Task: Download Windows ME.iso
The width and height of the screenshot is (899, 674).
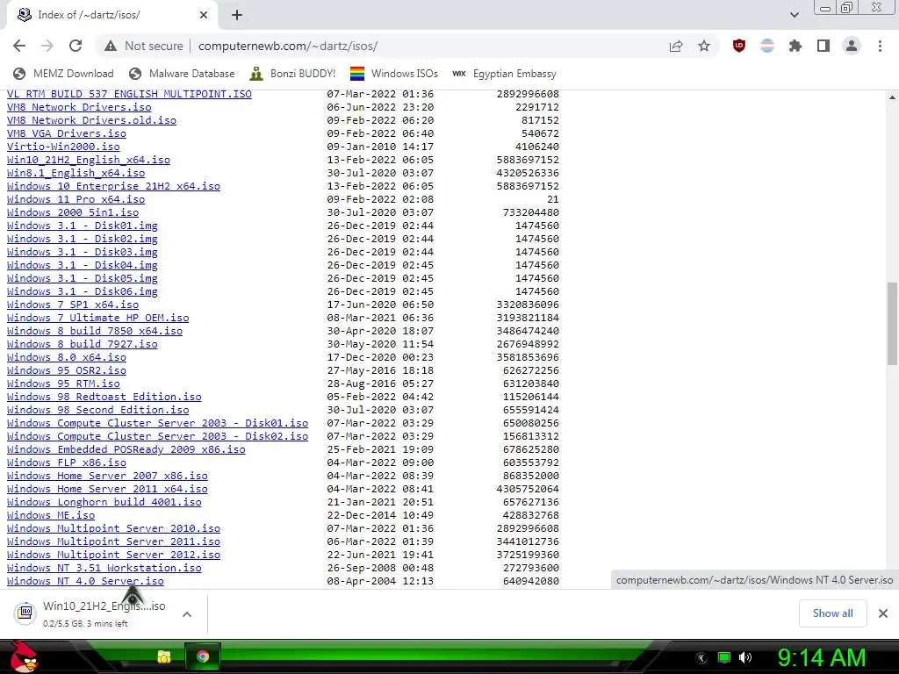Action: [50, 516]
